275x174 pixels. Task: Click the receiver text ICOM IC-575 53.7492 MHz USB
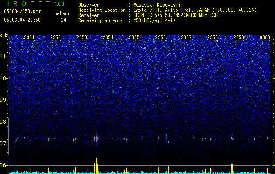click(175, 15)
